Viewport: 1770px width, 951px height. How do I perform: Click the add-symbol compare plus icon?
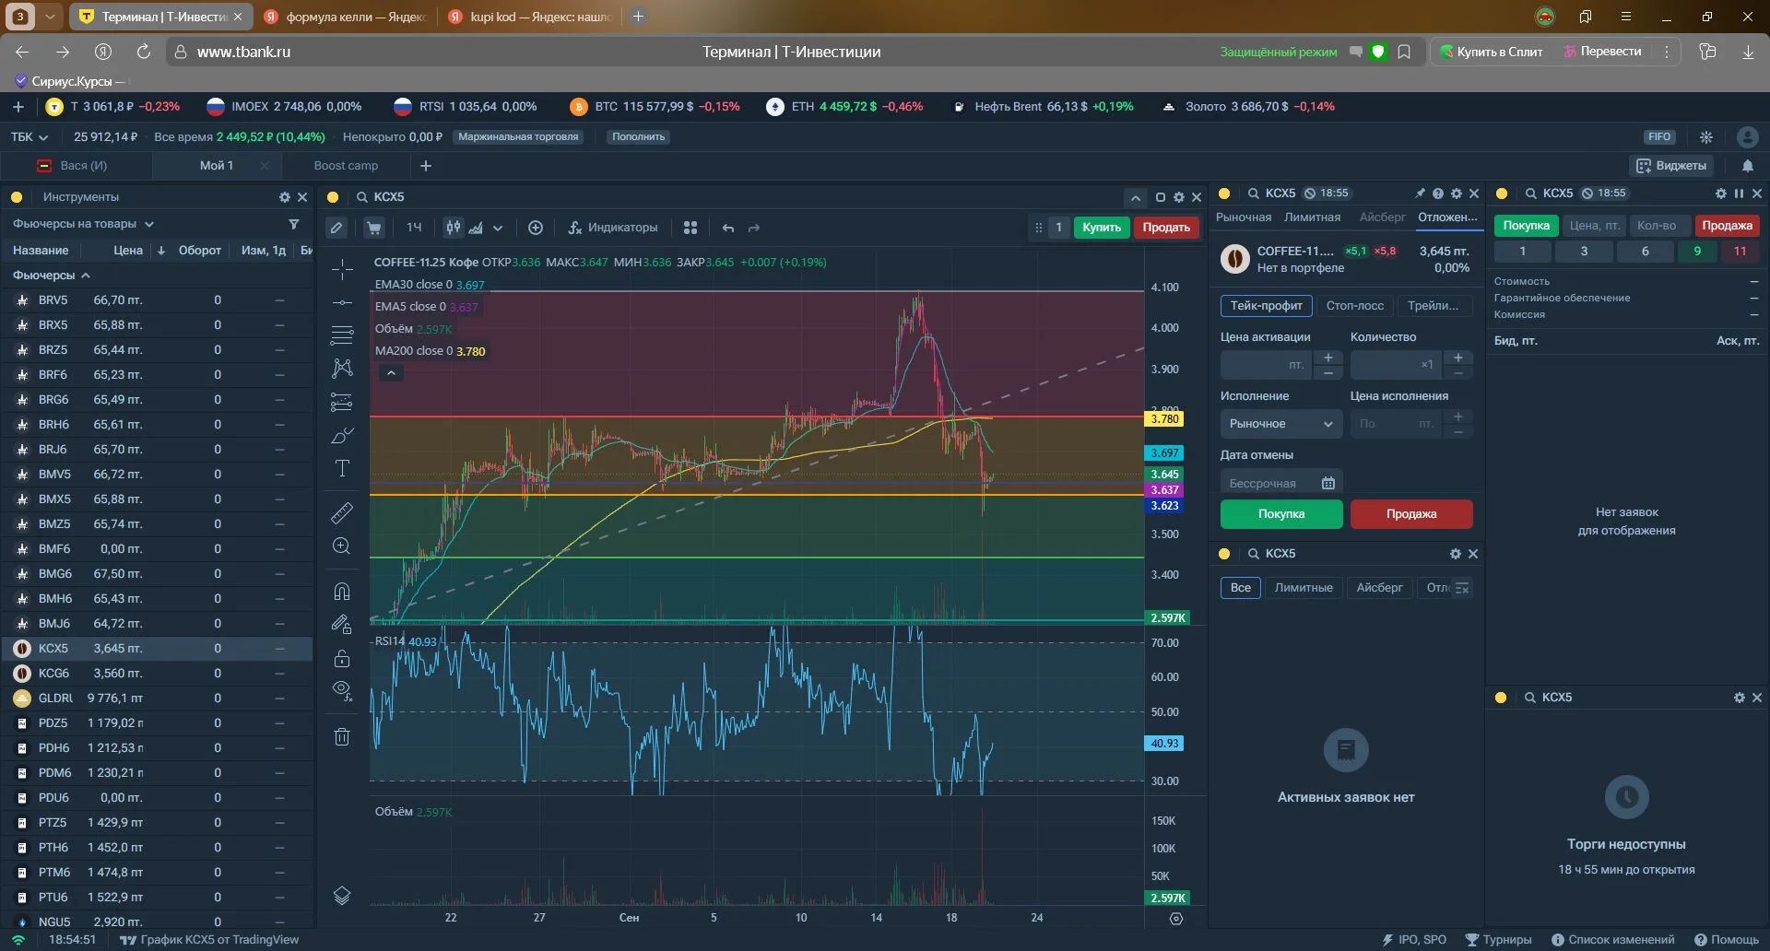pos(536,228)
